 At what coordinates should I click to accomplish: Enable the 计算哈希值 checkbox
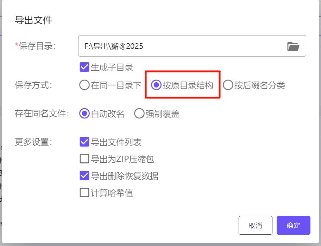(84, 193)
